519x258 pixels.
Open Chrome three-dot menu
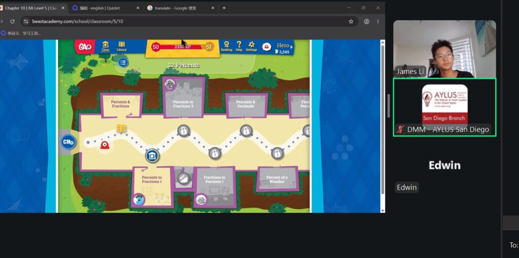(x=378, y=21)
